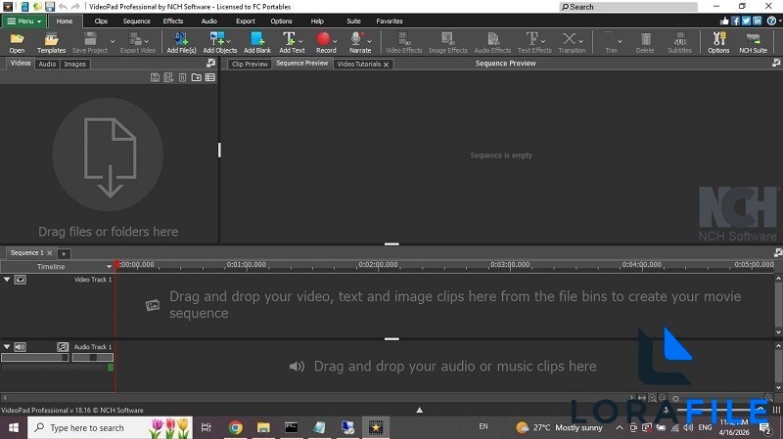
Task: Click the Open folder icon in toolbar
Action: tap(17, 39)
